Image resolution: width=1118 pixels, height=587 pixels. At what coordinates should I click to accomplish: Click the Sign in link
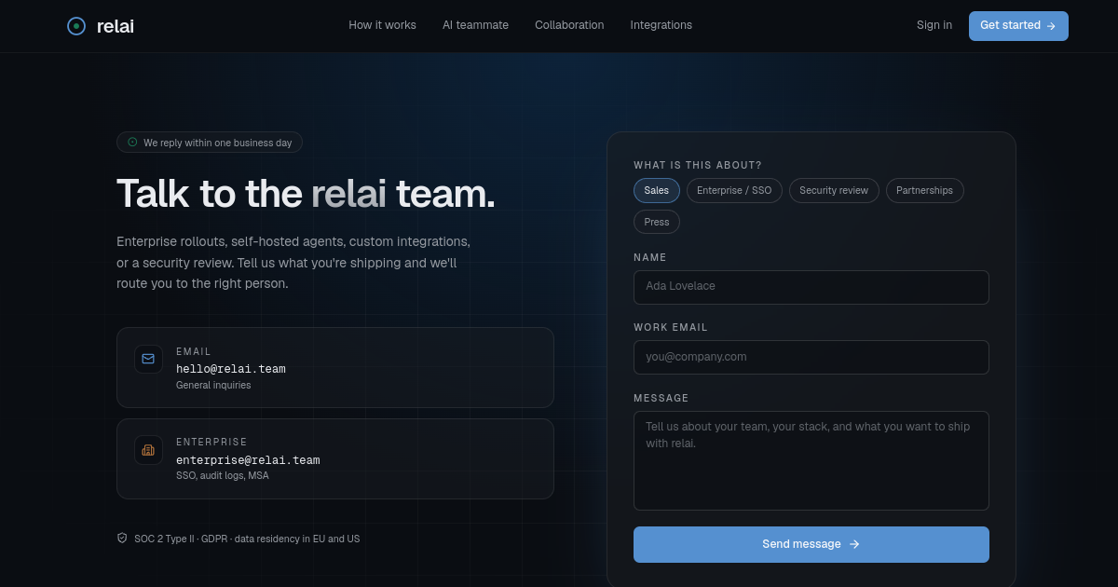click(934, 25)
